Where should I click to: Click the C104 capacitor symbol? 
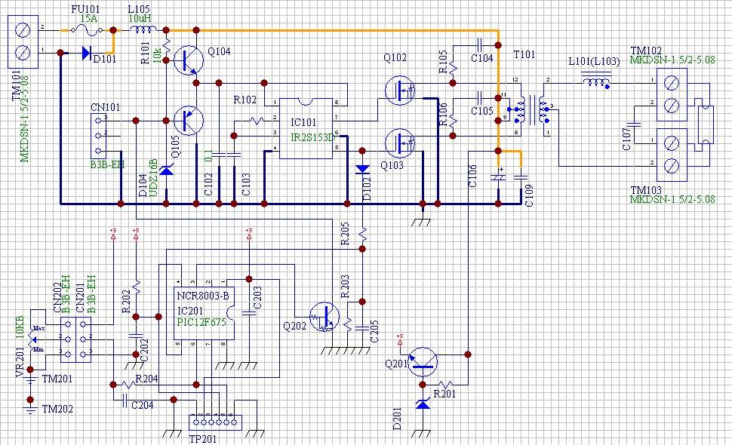click(x=479, y=45)
